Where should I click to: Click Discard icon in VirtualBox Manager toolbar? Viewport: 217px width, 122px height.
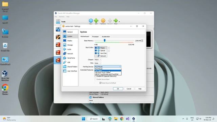coord(110,21)
